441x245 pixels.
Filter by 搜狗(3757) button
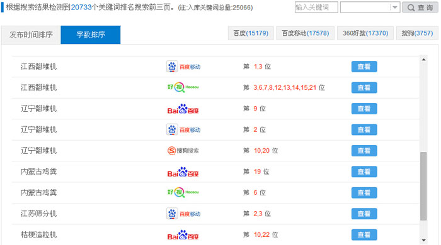(x=417, y=33)
